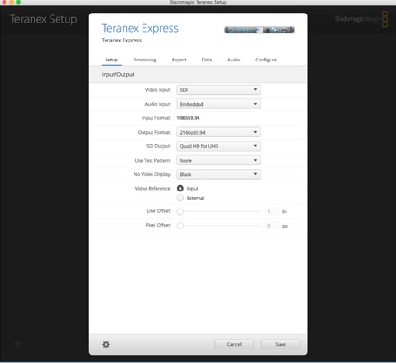The width and height of the screenshot is (396, 363).
Task: Open the Use Test Pattern dropdown
Action: (218, 161)
